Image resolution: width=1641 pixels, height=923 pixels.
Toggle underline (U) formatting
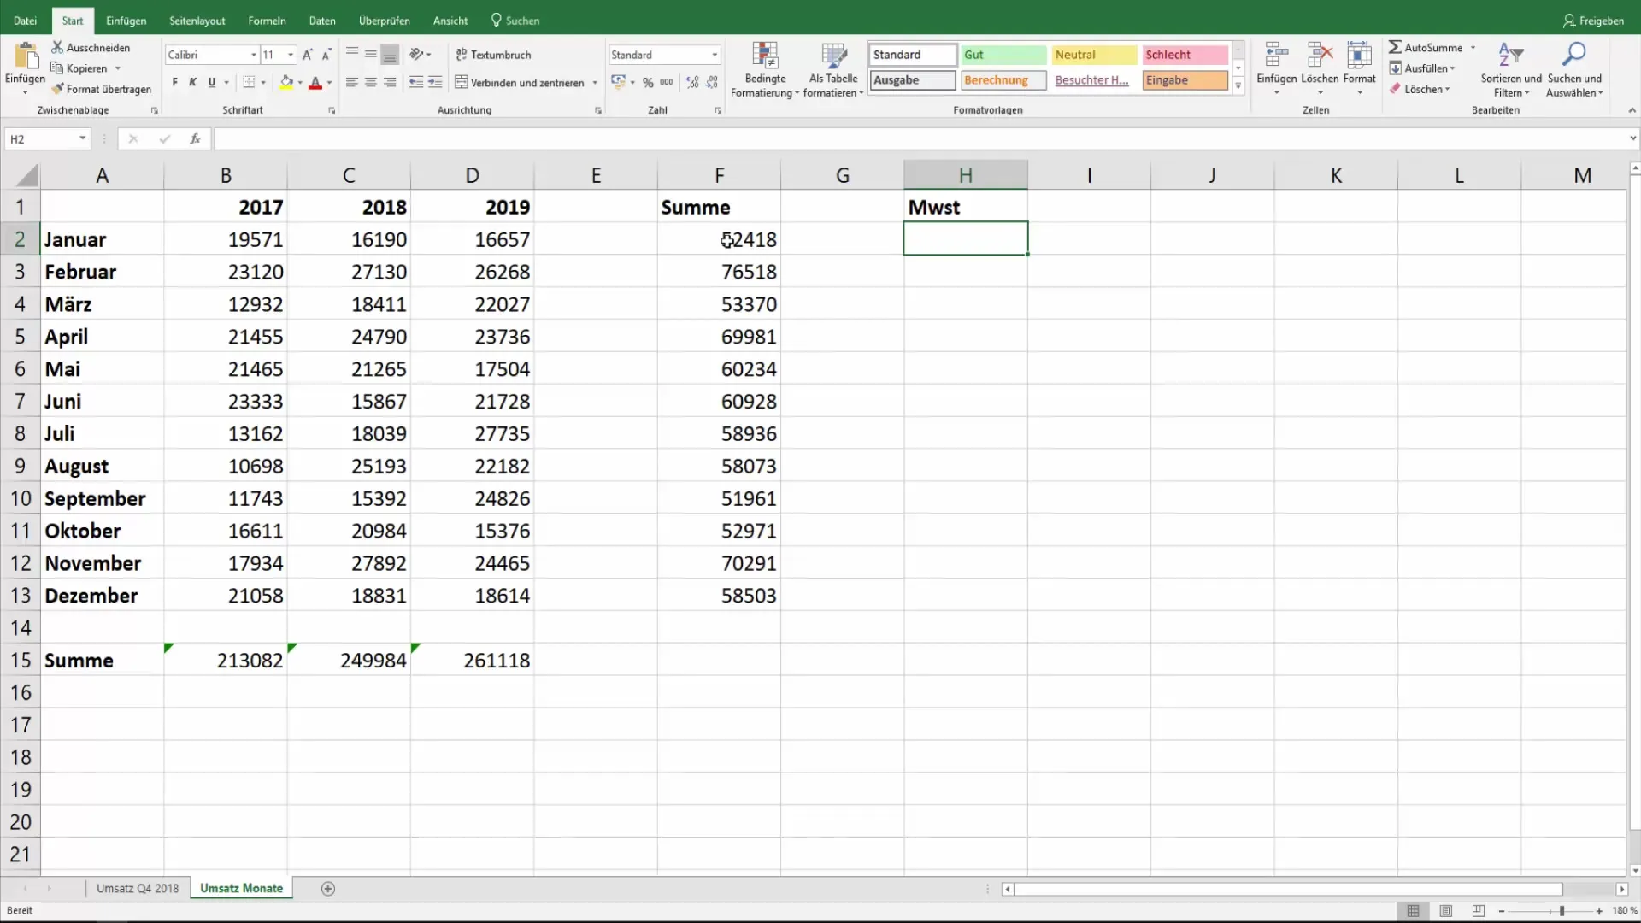212,83
